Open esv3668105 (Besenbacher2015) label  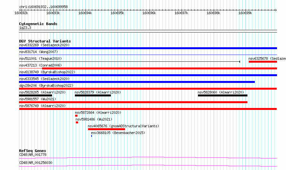tap(118, 133)
